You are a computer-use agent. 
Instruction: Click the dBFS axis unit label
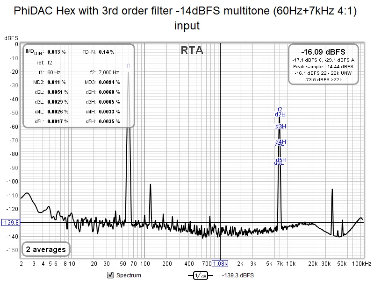pyautogui.click(x=11, y=38)
